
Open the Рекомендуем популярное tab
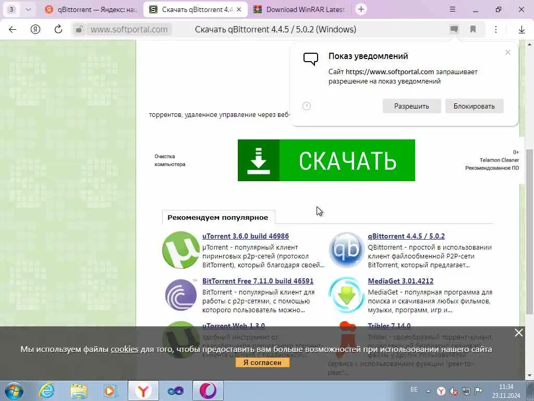[x=218, y=217]
